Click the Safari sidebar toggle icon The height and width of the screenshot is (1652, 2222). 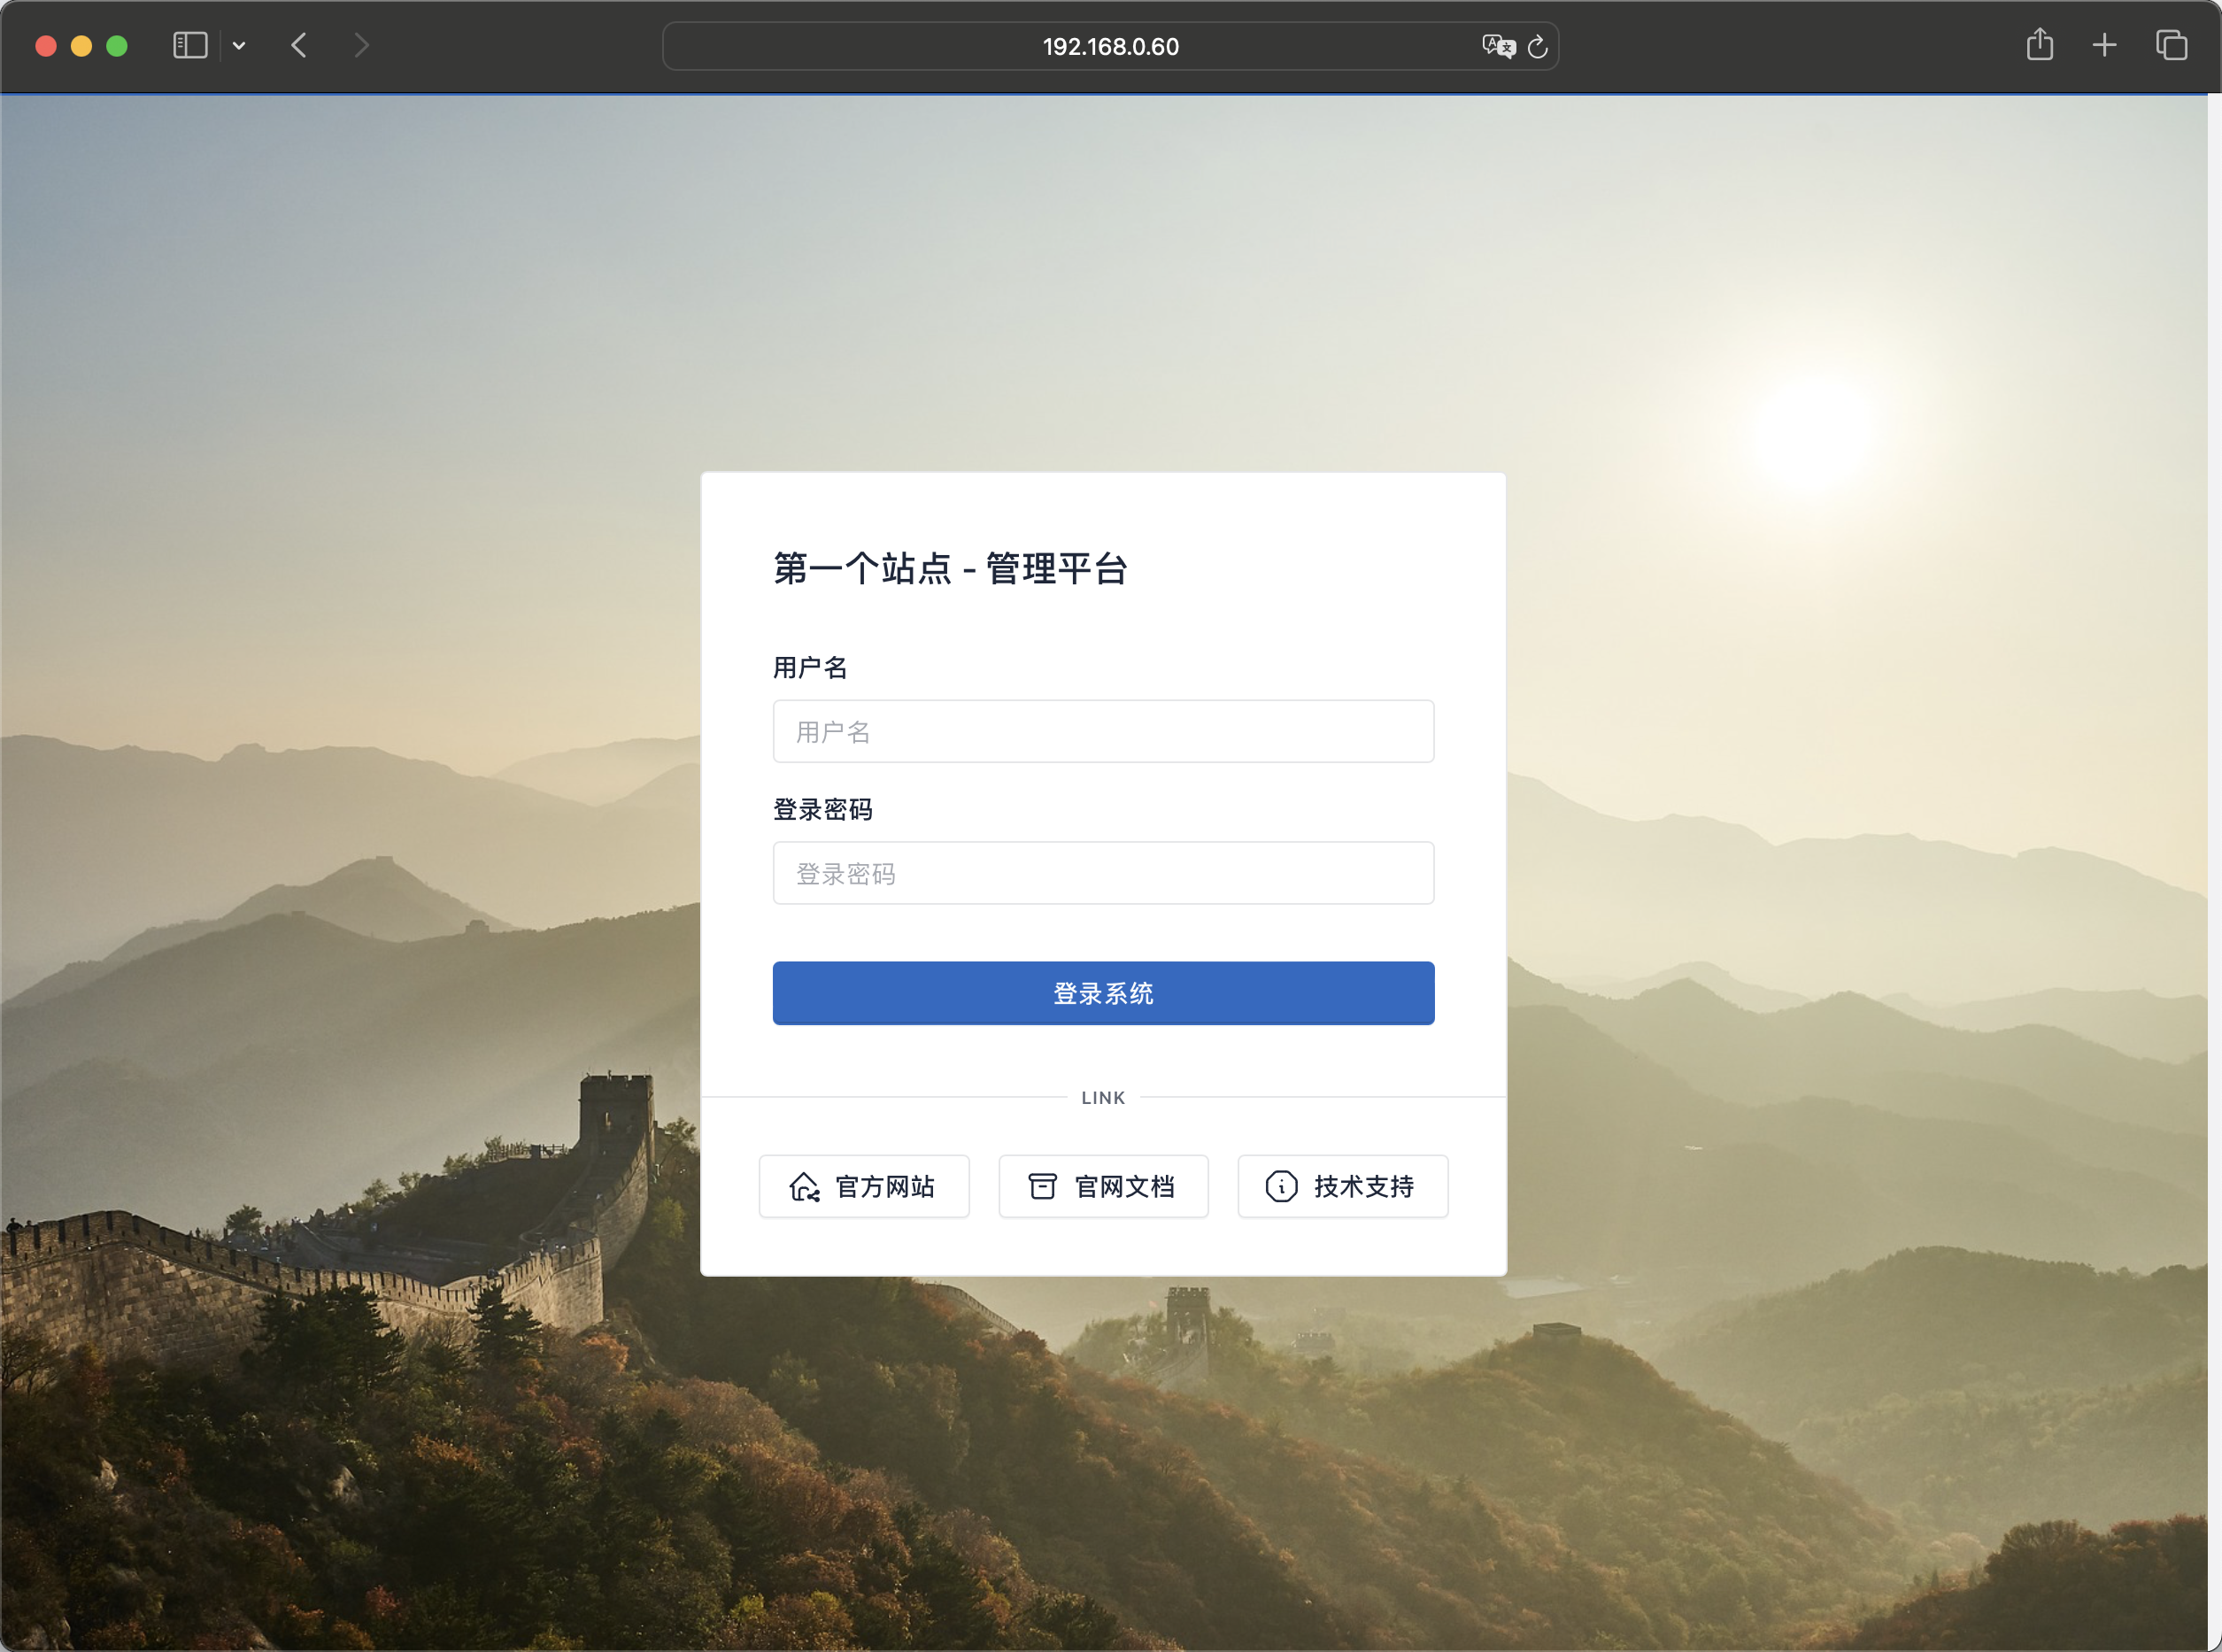click(x=190, y=46)
